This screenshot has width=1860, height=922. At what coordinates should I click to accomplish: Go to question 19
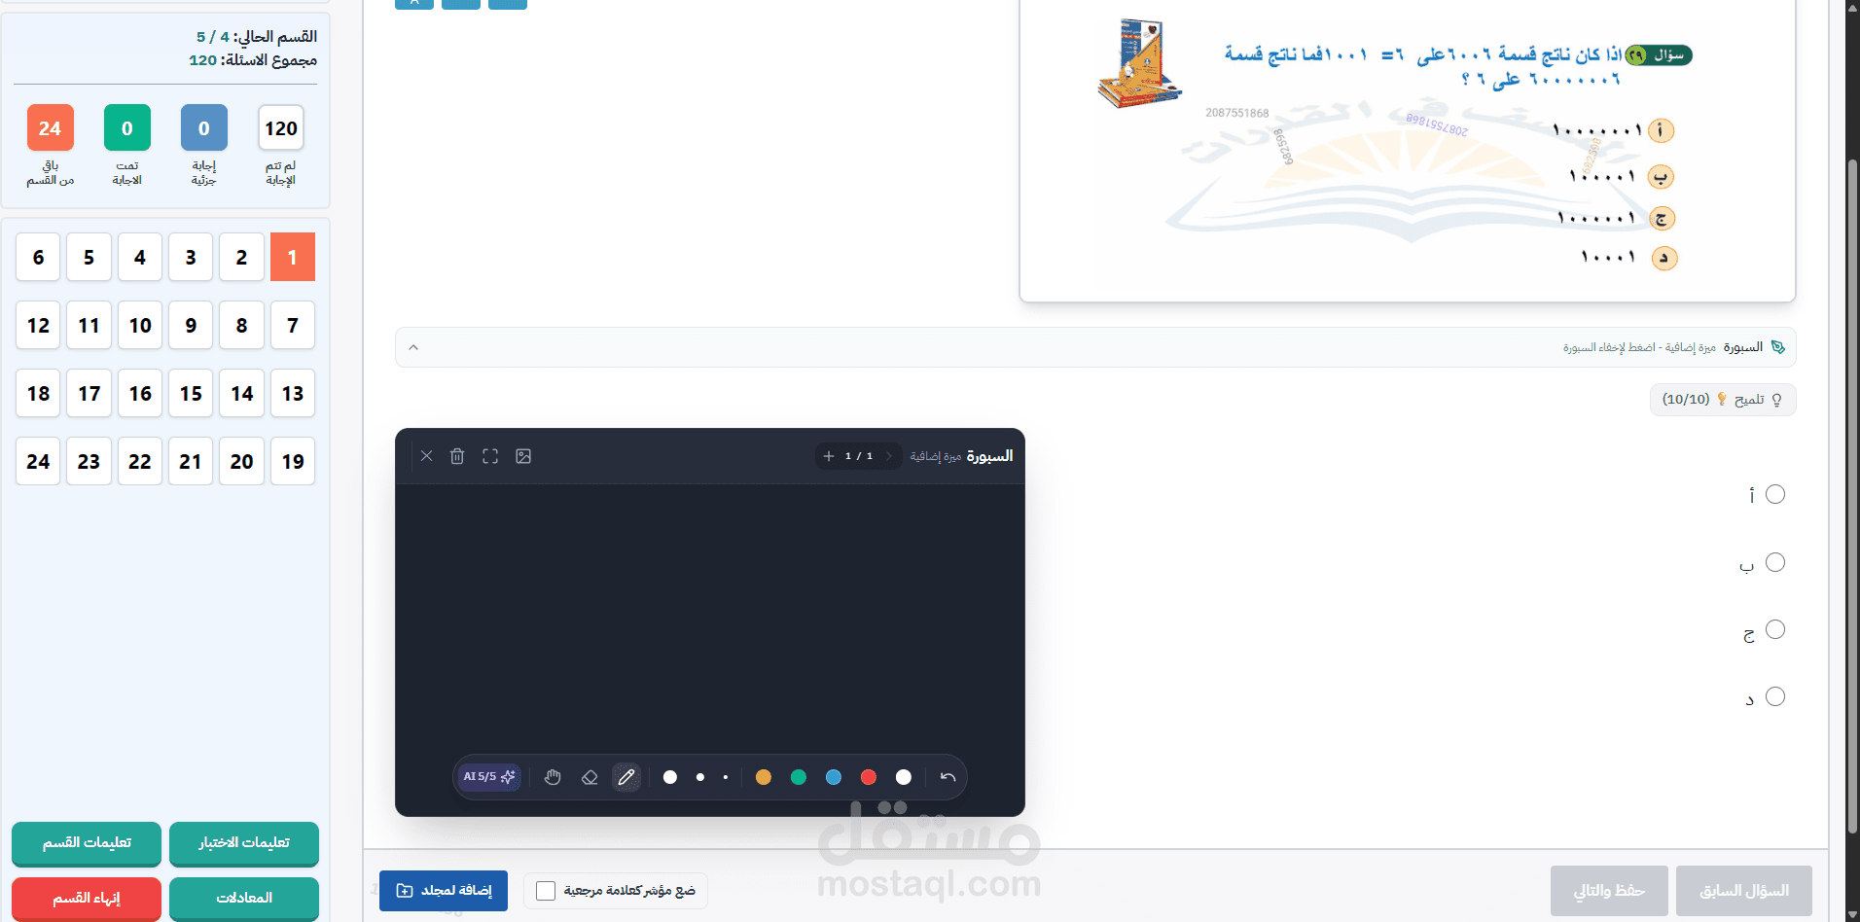(x=293, y=461)
